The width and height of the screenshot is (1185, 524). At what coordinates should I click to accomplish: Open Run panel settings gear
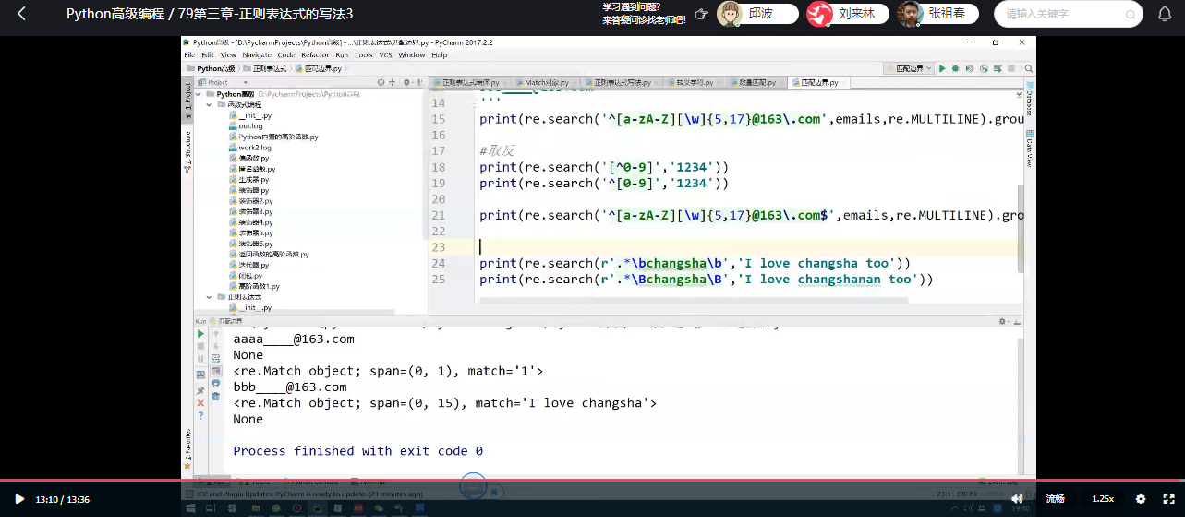tap(1004, 321)
